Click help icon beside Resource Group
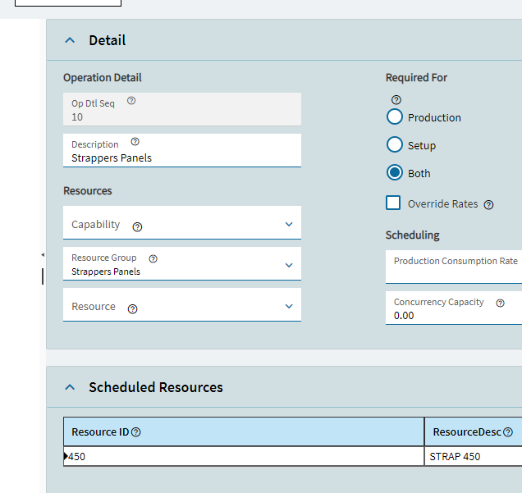This screenshot has width=522, height=493. [x=153, y=258]
